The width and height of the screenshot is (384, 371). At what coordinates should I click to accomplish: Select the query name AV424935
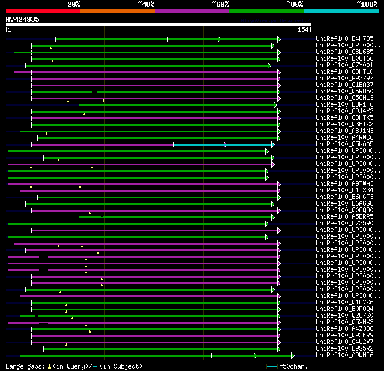[23, 19]
